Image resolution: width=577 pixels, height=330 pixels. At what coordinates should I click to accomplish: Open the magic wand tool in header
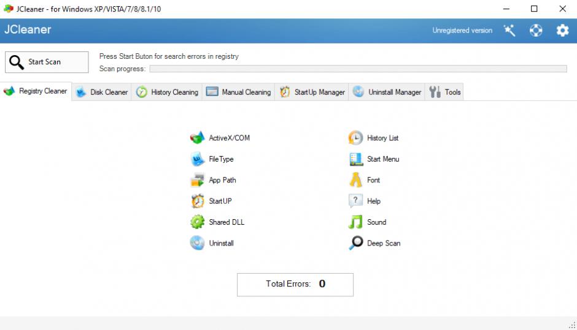(509, 31)
